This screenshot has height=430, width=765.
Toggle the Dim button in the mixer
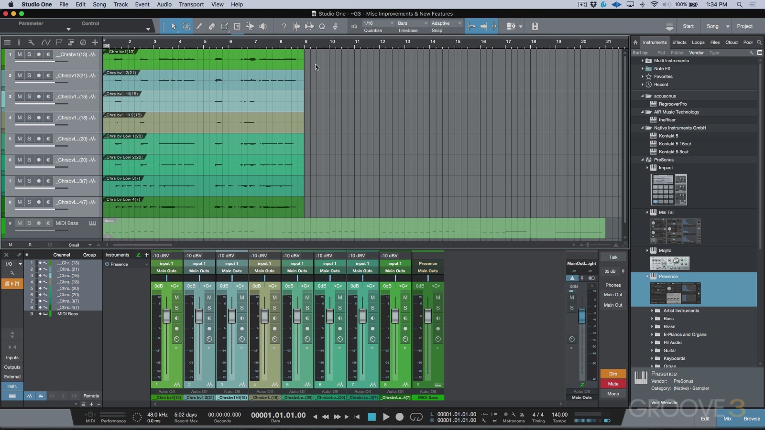click(x=613, y=374)
